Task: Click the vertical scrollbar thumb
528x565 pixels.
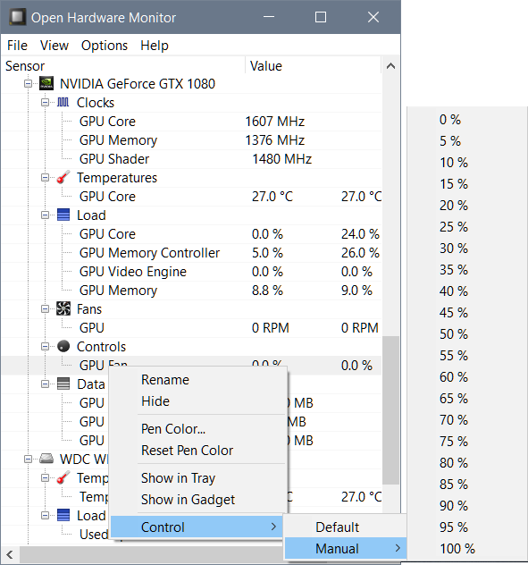Action: coord(390,410)
